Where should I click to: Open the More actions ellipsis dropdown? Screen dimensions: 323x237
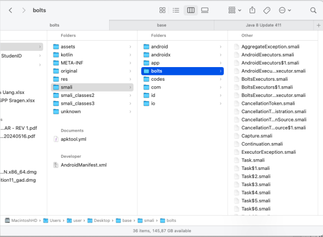point(284,10)
